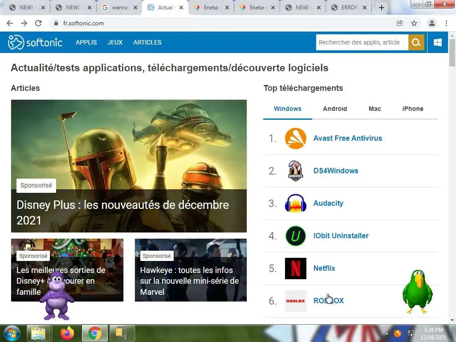Click the green parrot desktop character
Image resolution: width=456 pixels, height=342 pixels.
pyautogui.click(x=418, y=292)
